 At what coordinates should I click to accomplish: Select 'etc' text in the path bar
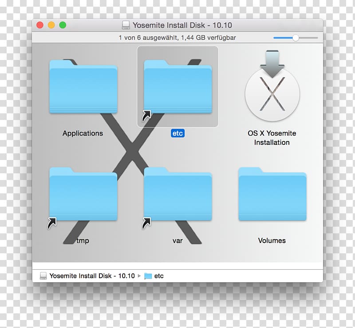click(159, 276)
